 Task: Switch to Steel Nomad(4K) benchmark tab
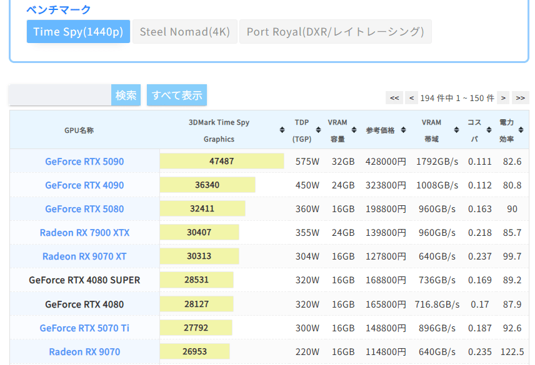coord(184,31)
